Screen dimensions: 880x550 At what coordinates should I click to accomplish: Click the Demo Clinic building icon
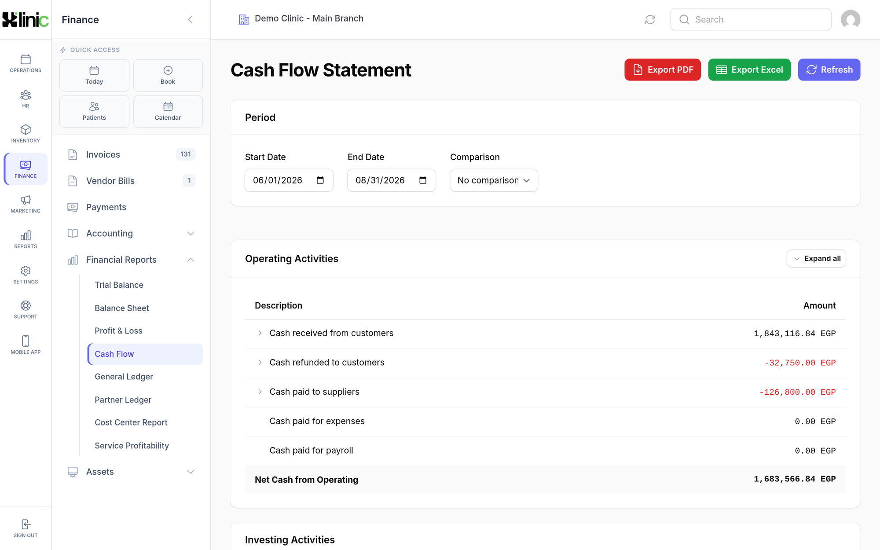click(x=244, y=19)
